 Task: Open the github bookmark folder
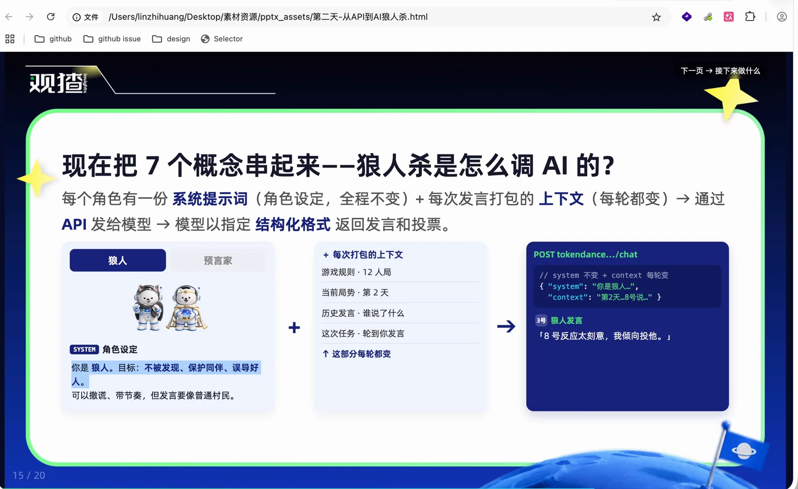click(x=53, y=39)
